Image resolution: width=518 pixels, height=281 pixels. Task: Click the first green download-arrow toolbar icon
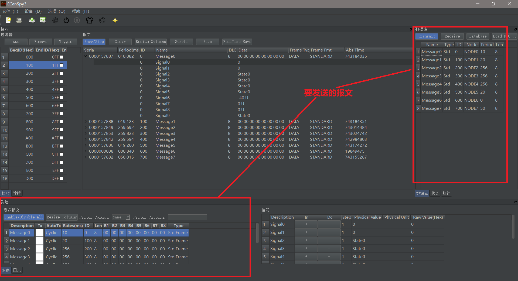coord(32,20)
